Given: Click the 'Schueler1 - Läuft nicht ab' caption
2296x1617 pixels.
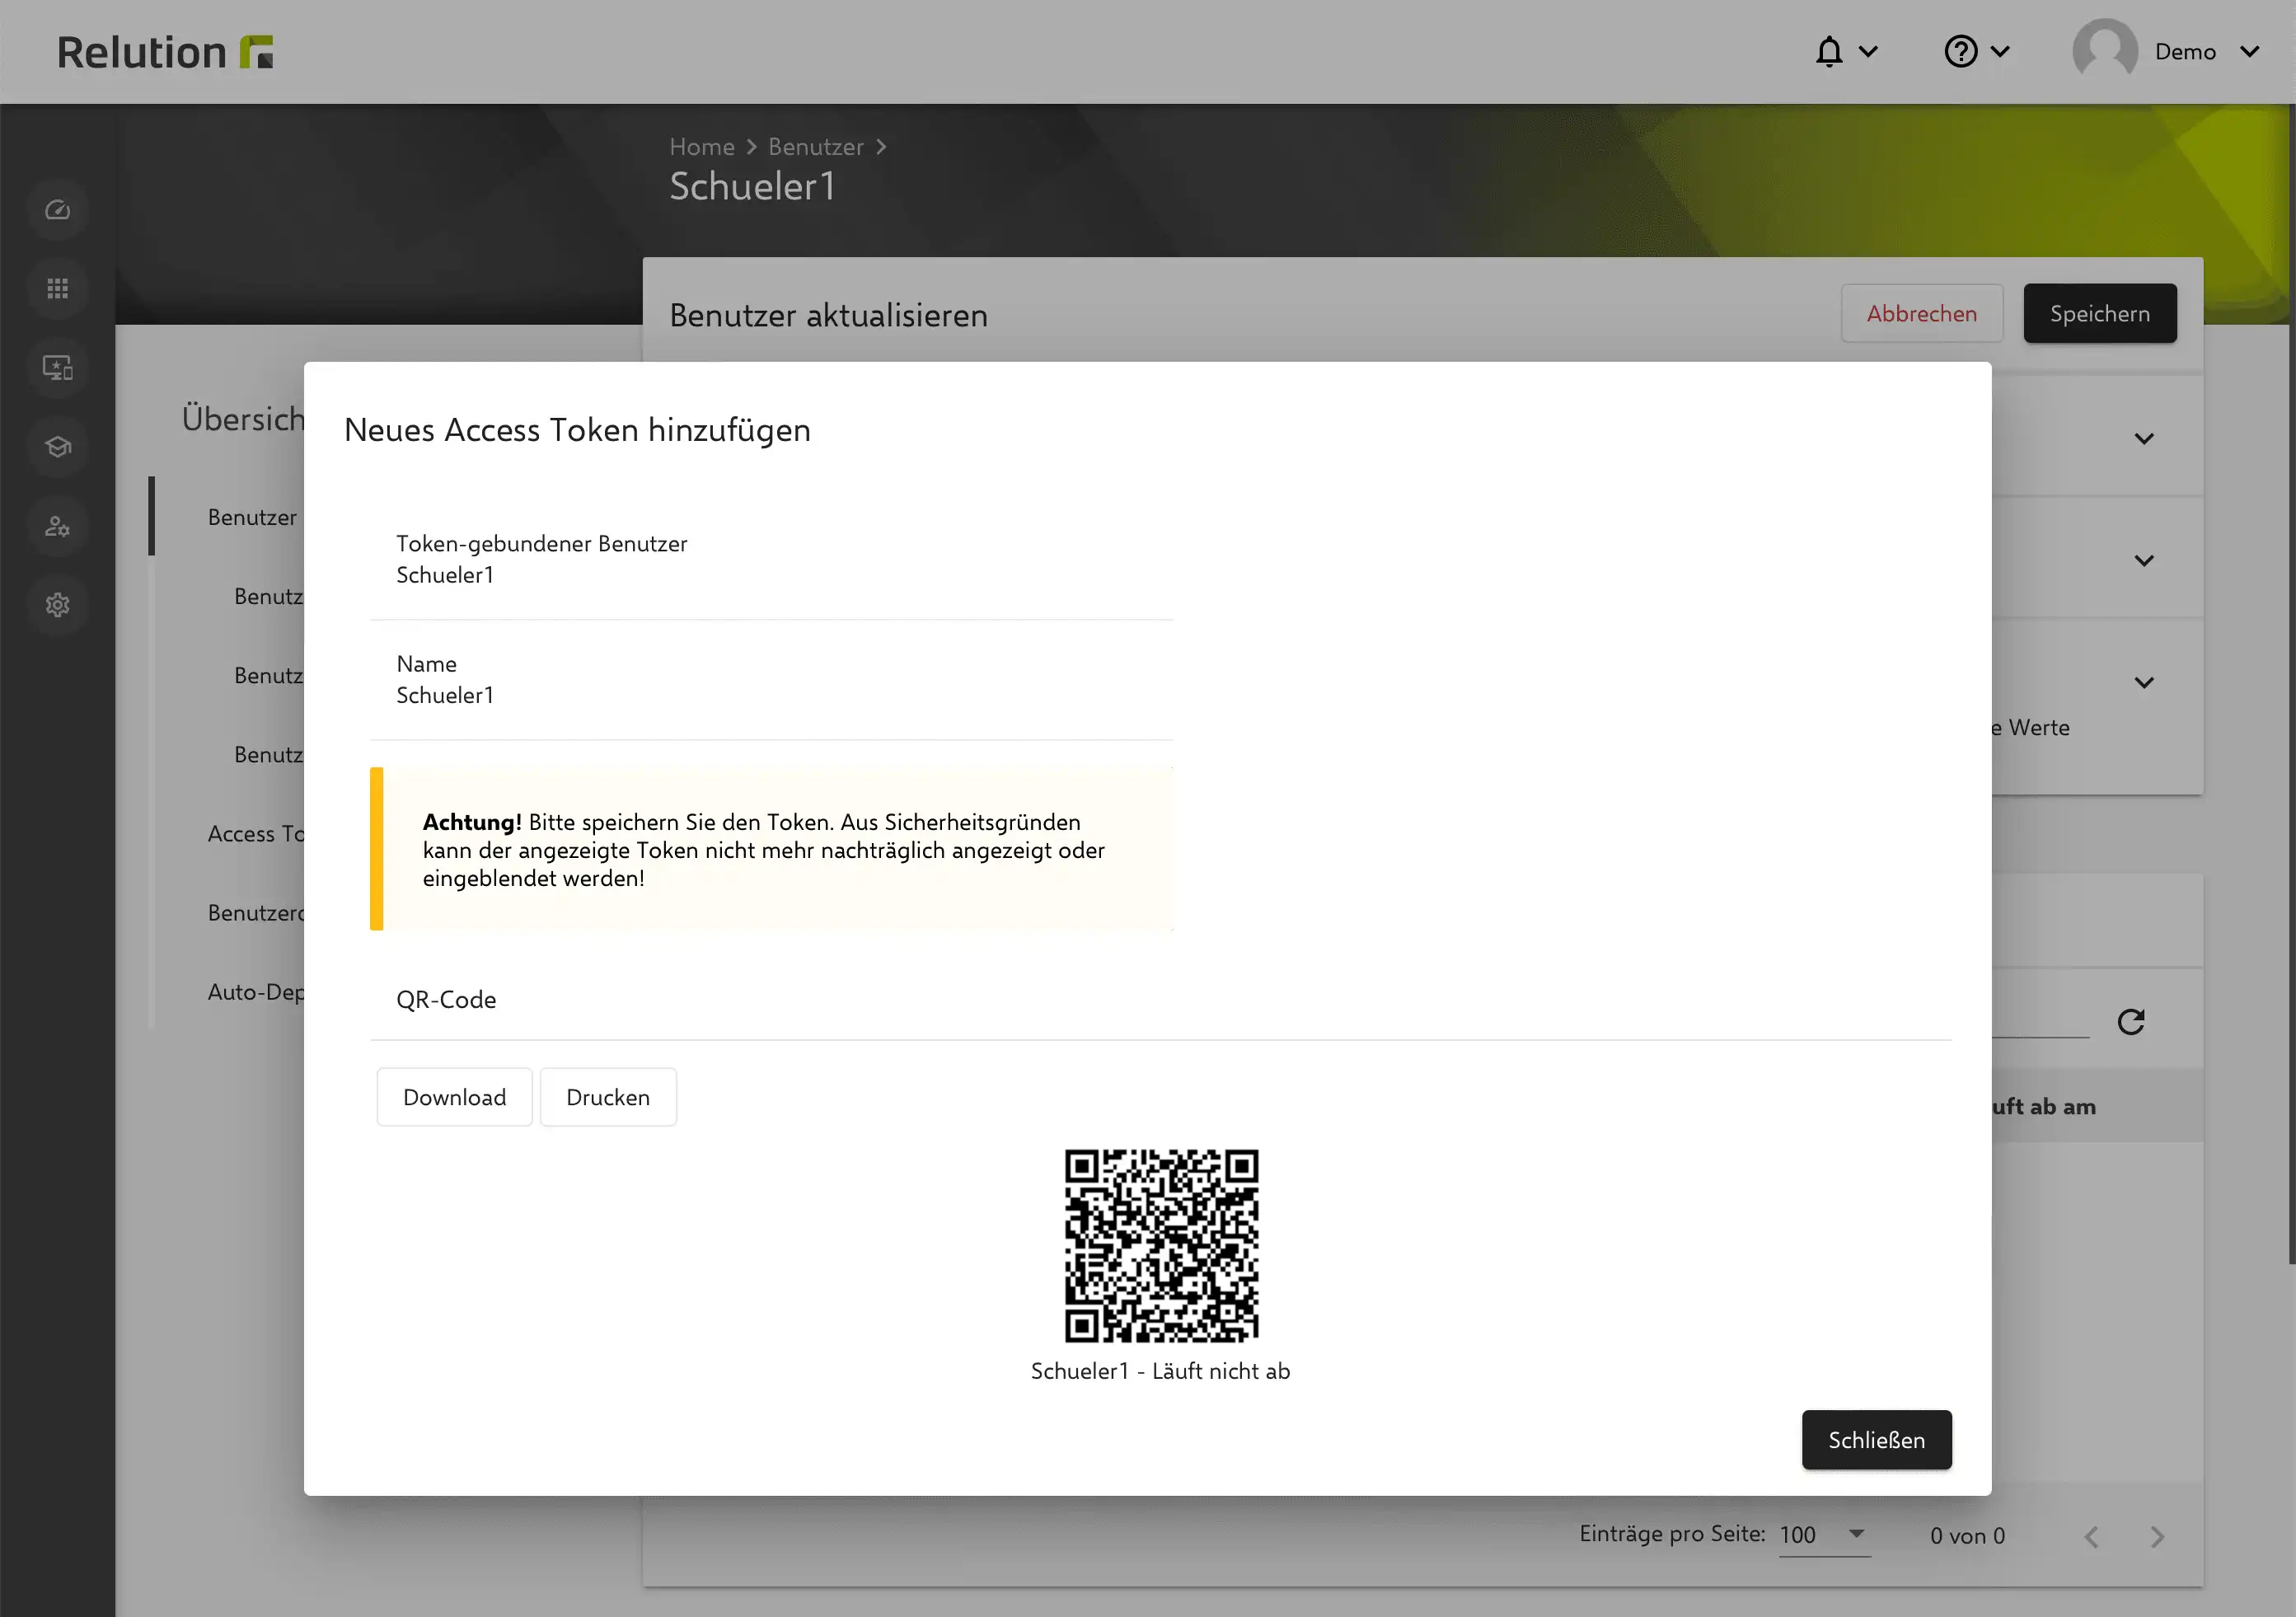Looking at the screenshot, I should point(1160,1371).
